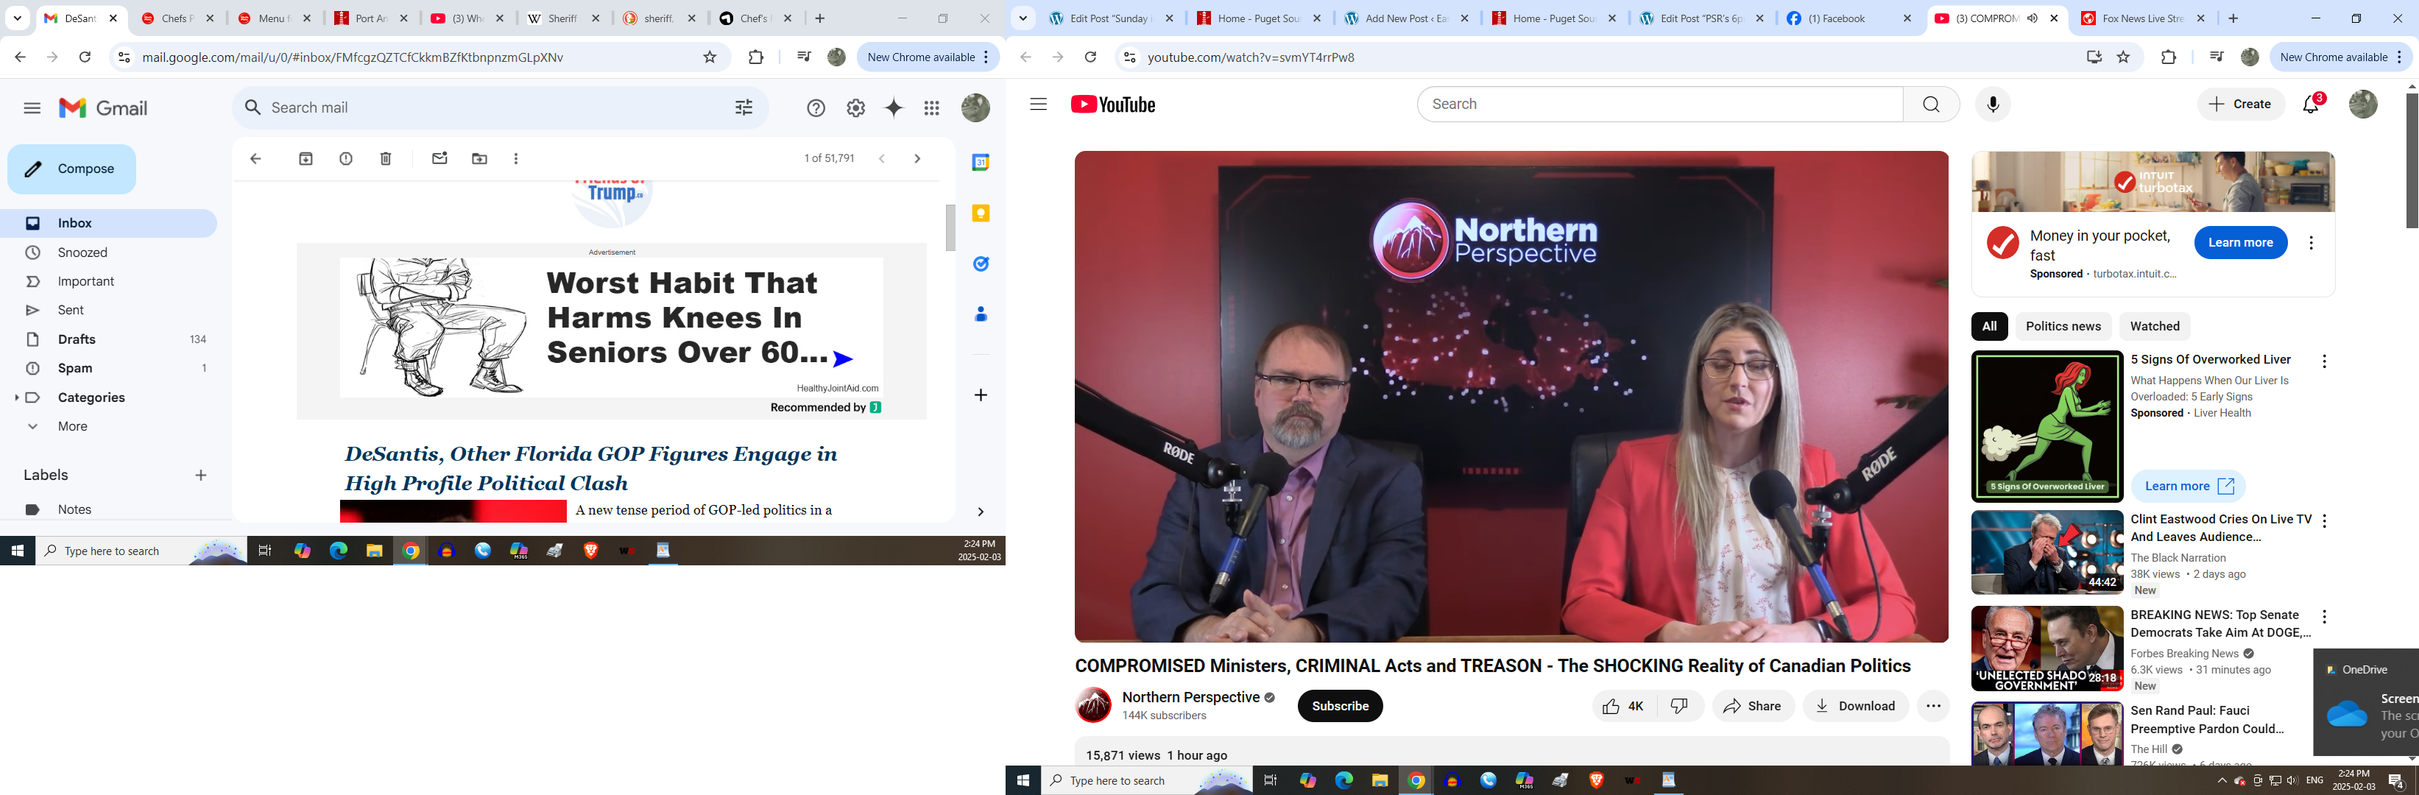The image size is (2419, 795).
Task: Open YouTube notifications bell
Action: pos(2311,105)
